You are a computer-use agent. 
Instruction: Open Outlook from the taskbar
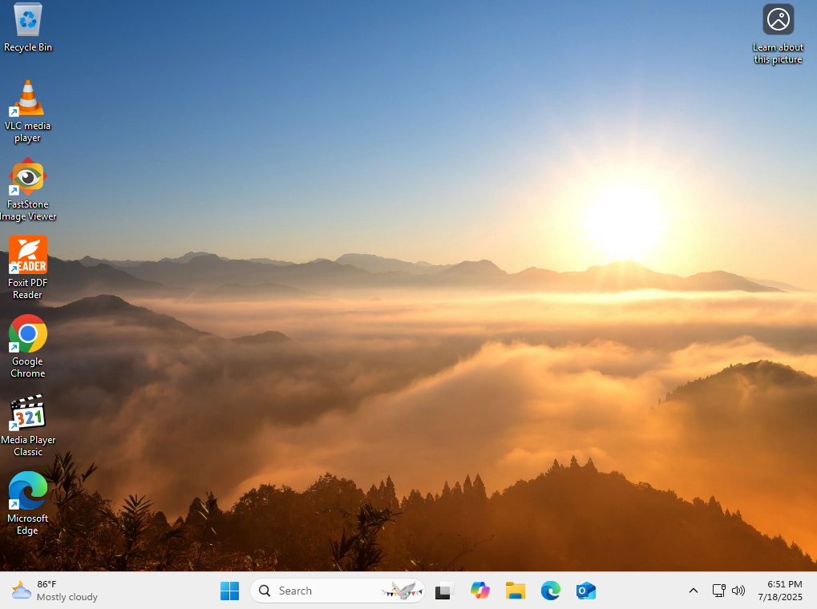tap(586, 591)
